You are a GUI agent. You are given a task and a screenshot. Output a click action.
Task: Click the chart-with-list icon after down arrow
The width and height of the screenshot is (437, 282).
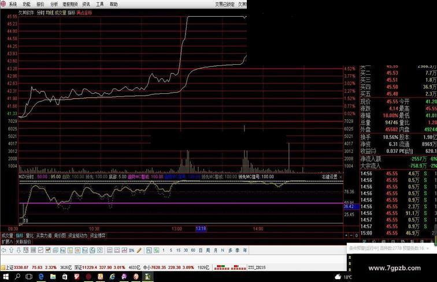click(26, 250)
